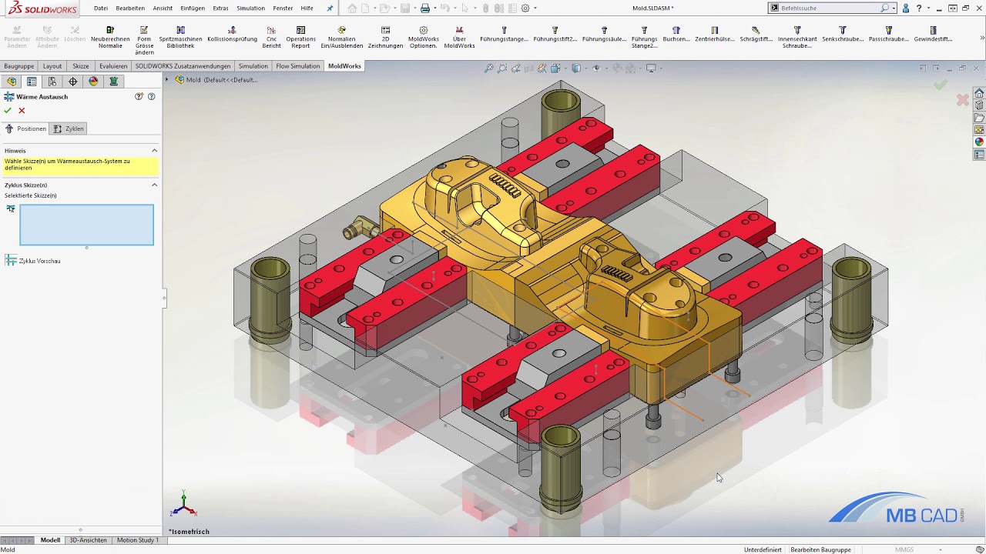Click the print icon in the title toolbar

[x=424, y=8]
